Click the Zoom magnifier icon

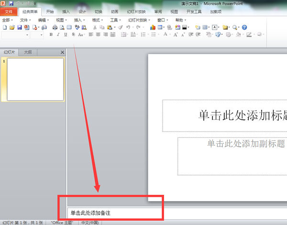(235, 28)
